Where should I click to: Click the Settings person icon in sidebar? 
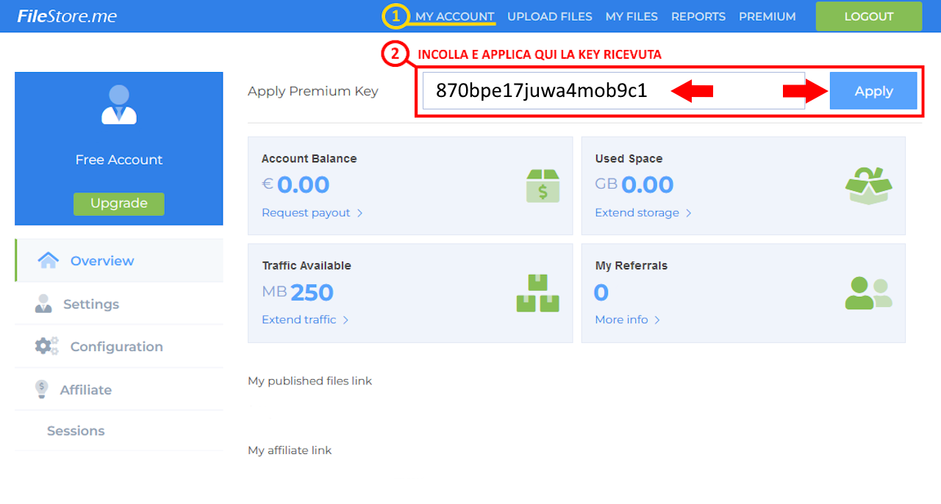[x=43, y=304]
